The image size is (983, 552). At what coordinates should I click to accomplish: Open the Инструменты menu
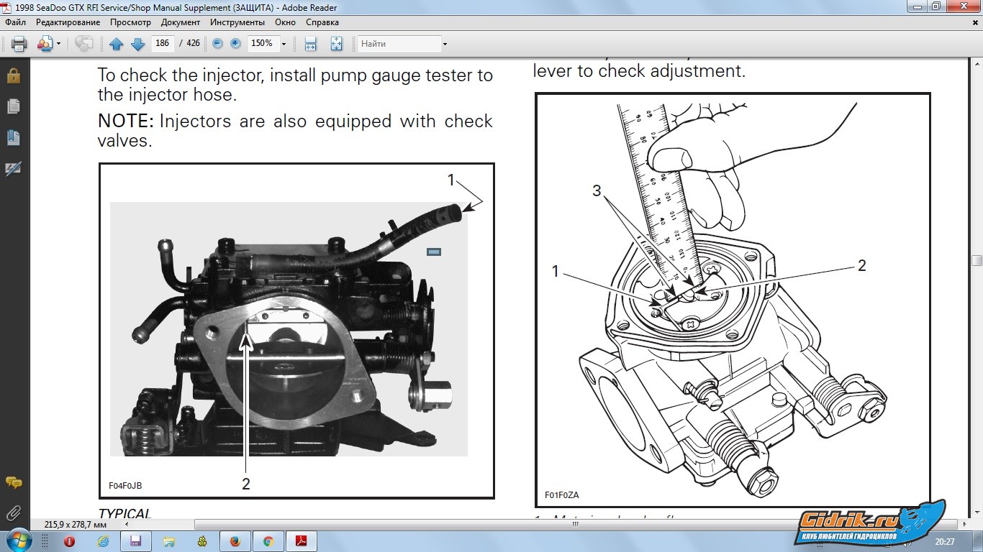(x=237, y=22)
